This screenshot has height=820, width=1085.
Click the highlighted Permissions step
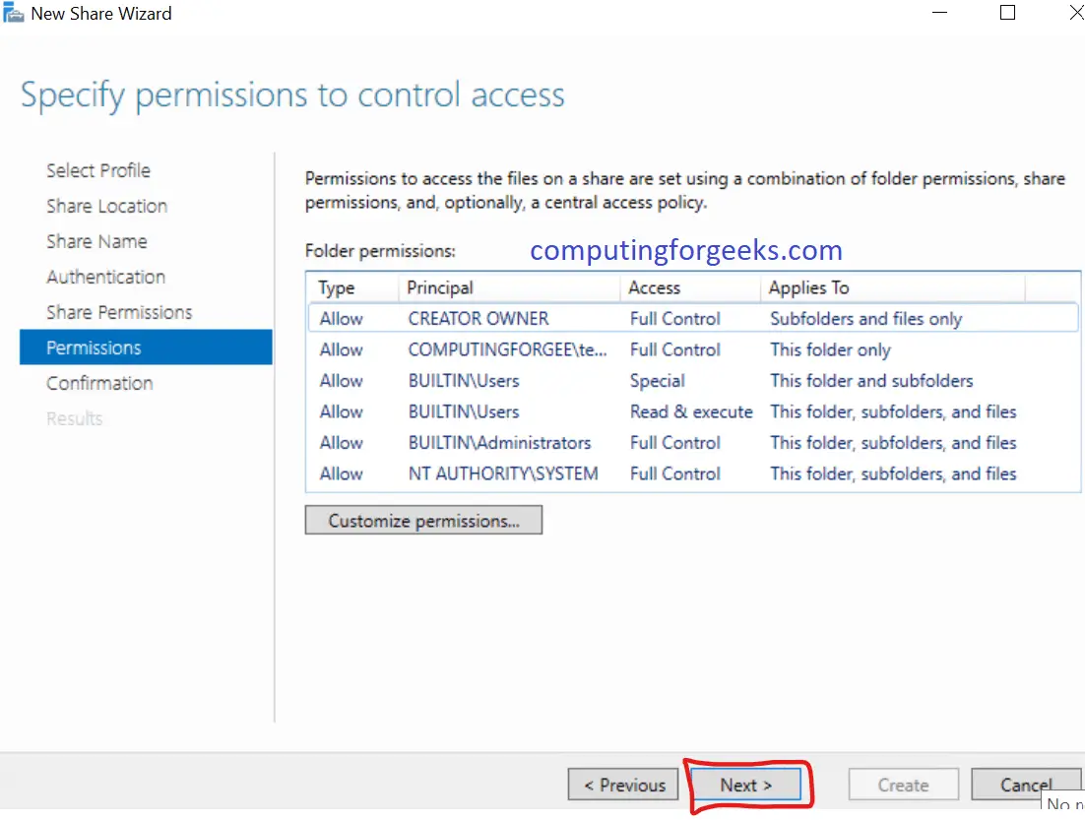(x=94, y=347)
